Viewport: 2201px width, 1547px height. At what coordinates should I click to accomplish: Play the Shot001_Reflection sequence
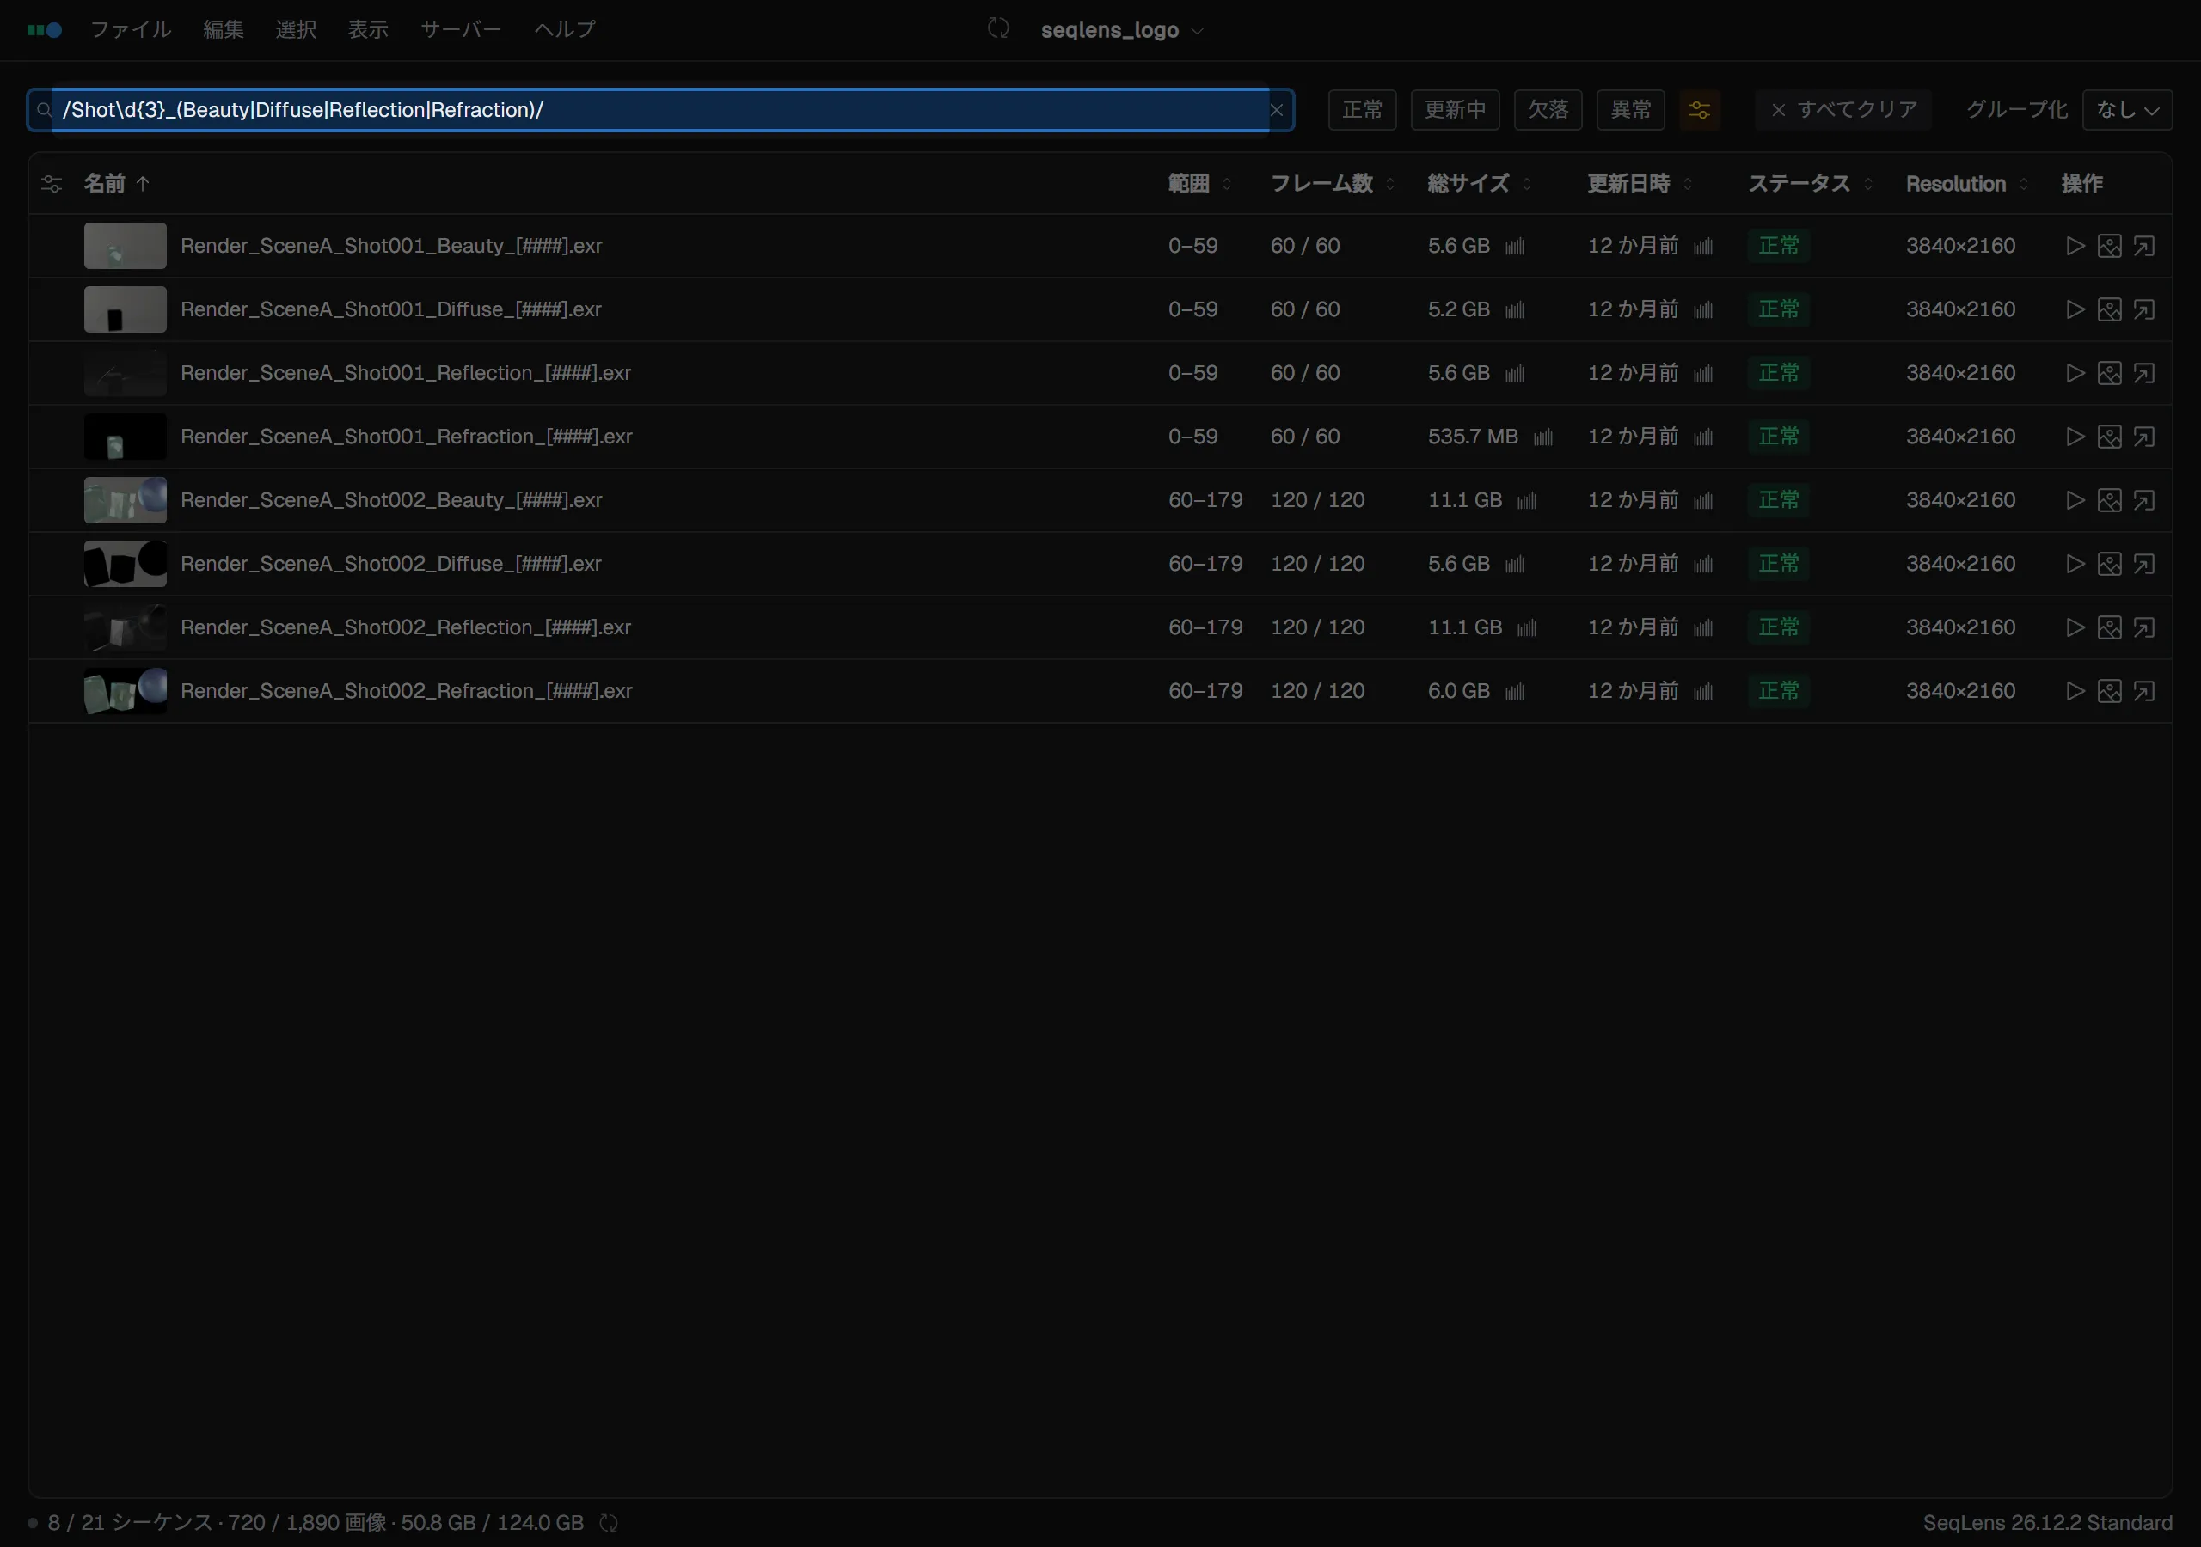[2075, 373]
